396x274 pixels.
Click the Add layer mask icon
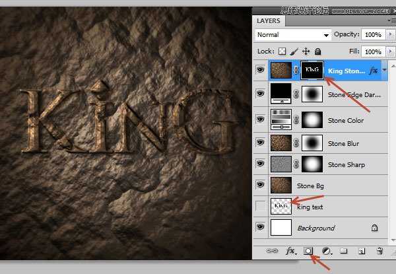(x=308, y=251)
